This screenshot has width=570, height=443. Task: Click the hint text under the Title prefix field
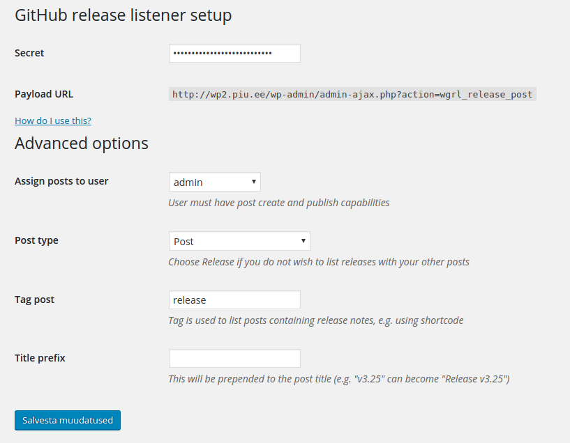[339, 379]
